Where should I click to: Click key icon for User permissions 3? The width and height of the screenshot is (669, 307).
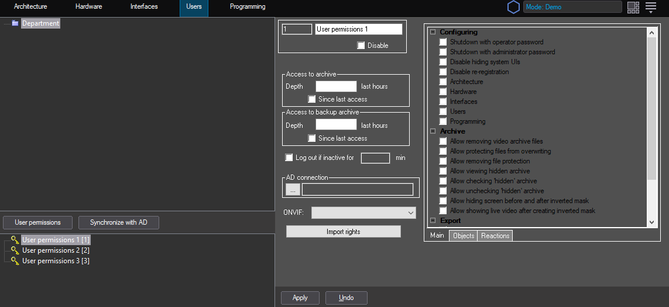pos(15,261)
